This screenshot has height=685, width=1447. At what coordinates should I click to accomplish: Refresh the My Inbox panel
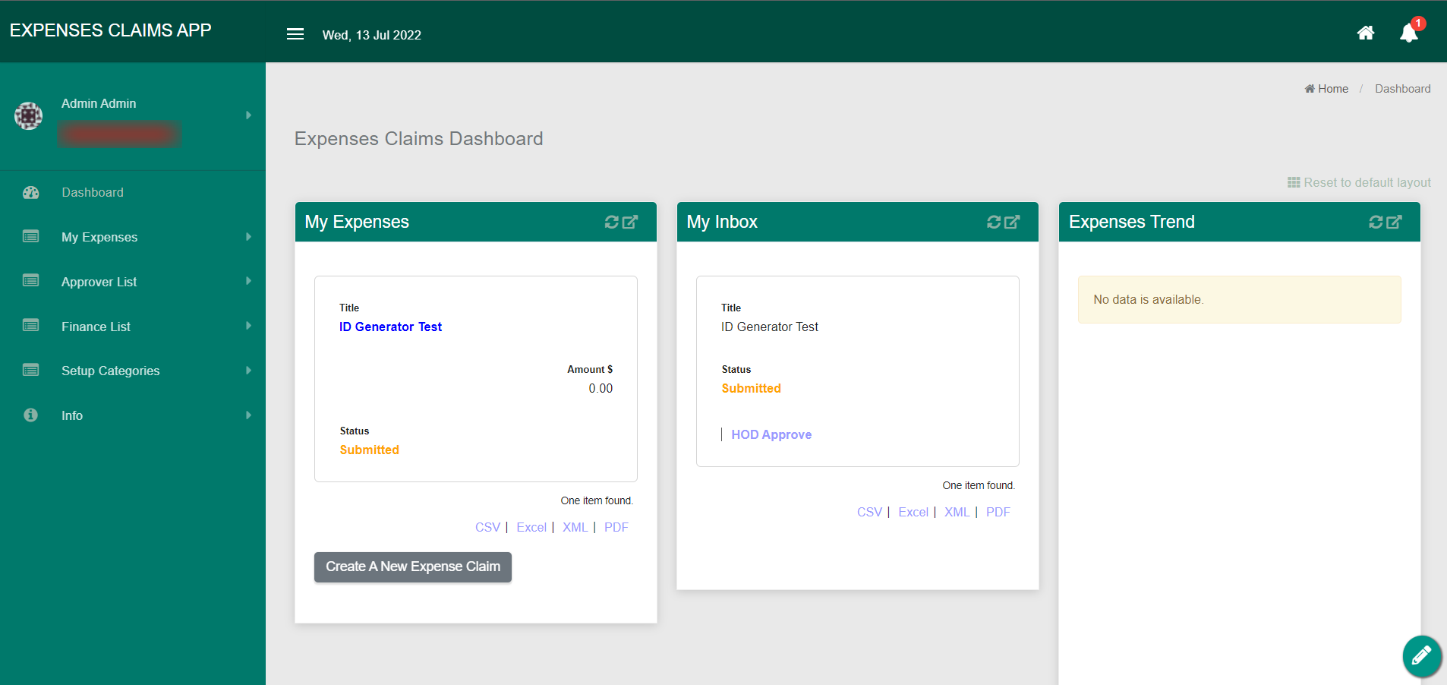click(x=993, y=222)
